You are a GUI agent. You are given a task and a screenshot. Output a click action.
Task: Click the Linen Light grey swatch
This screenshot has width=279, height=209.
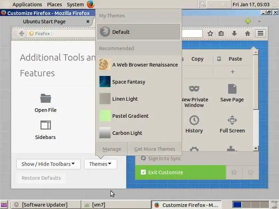point(105,99)
